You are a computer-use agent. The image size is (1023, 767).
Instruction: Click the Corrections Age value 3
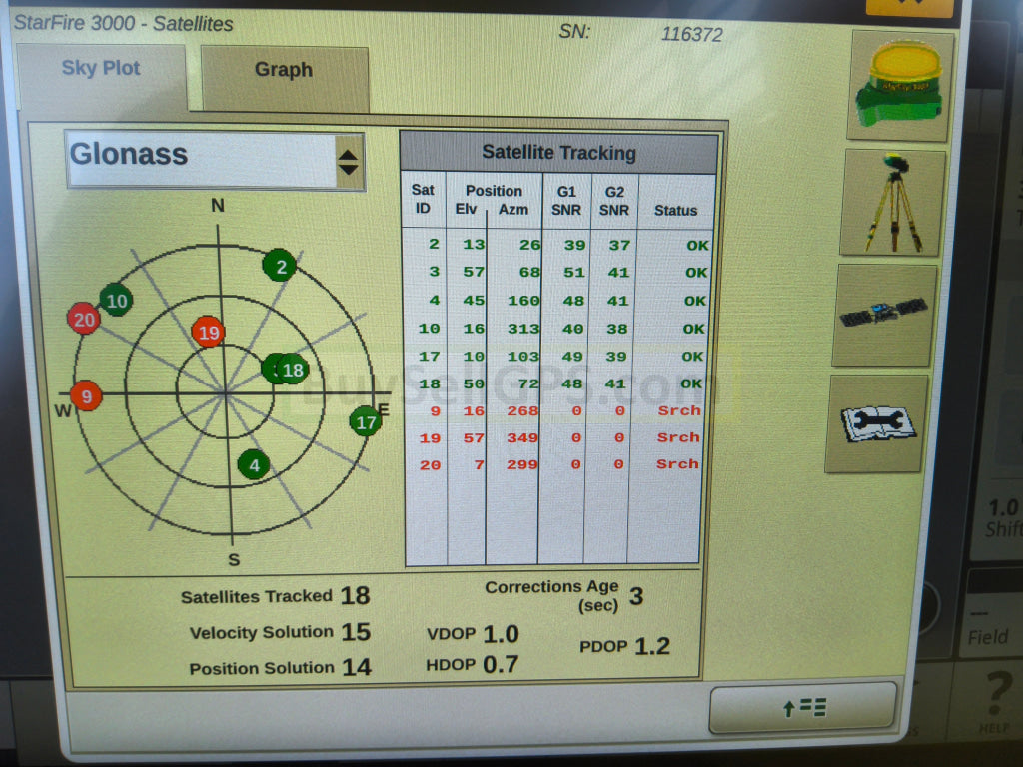[636, 596]
